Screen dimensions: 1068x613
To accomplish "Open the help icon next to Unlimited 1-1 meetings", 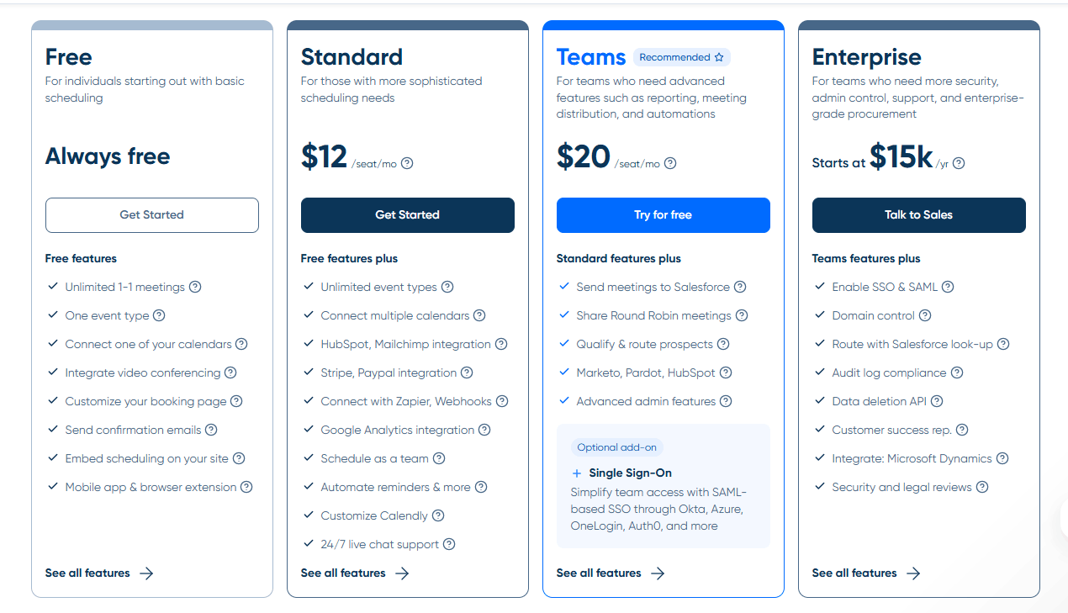I will (x=195, y=287).
